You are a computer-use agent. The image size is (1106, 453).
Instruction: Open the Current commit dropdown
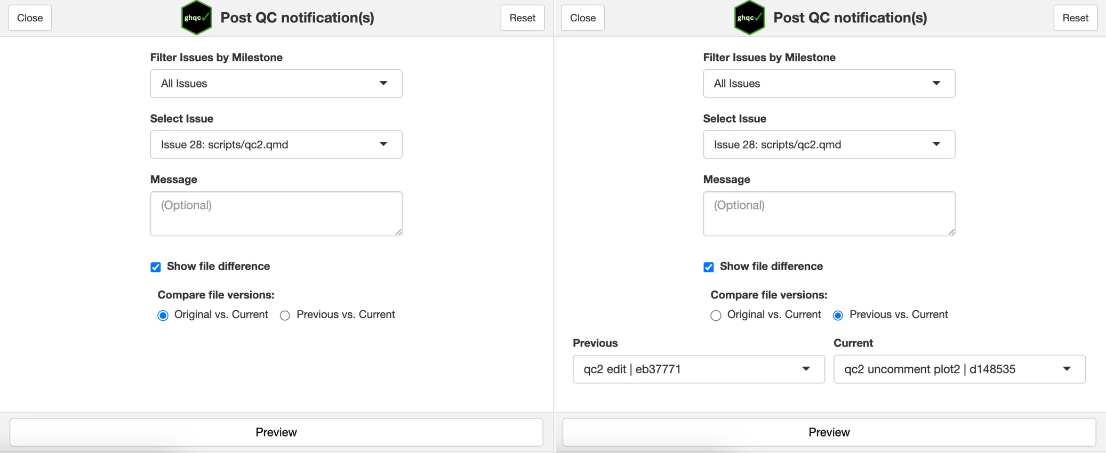pyautogui.click(x=959, y=369)
